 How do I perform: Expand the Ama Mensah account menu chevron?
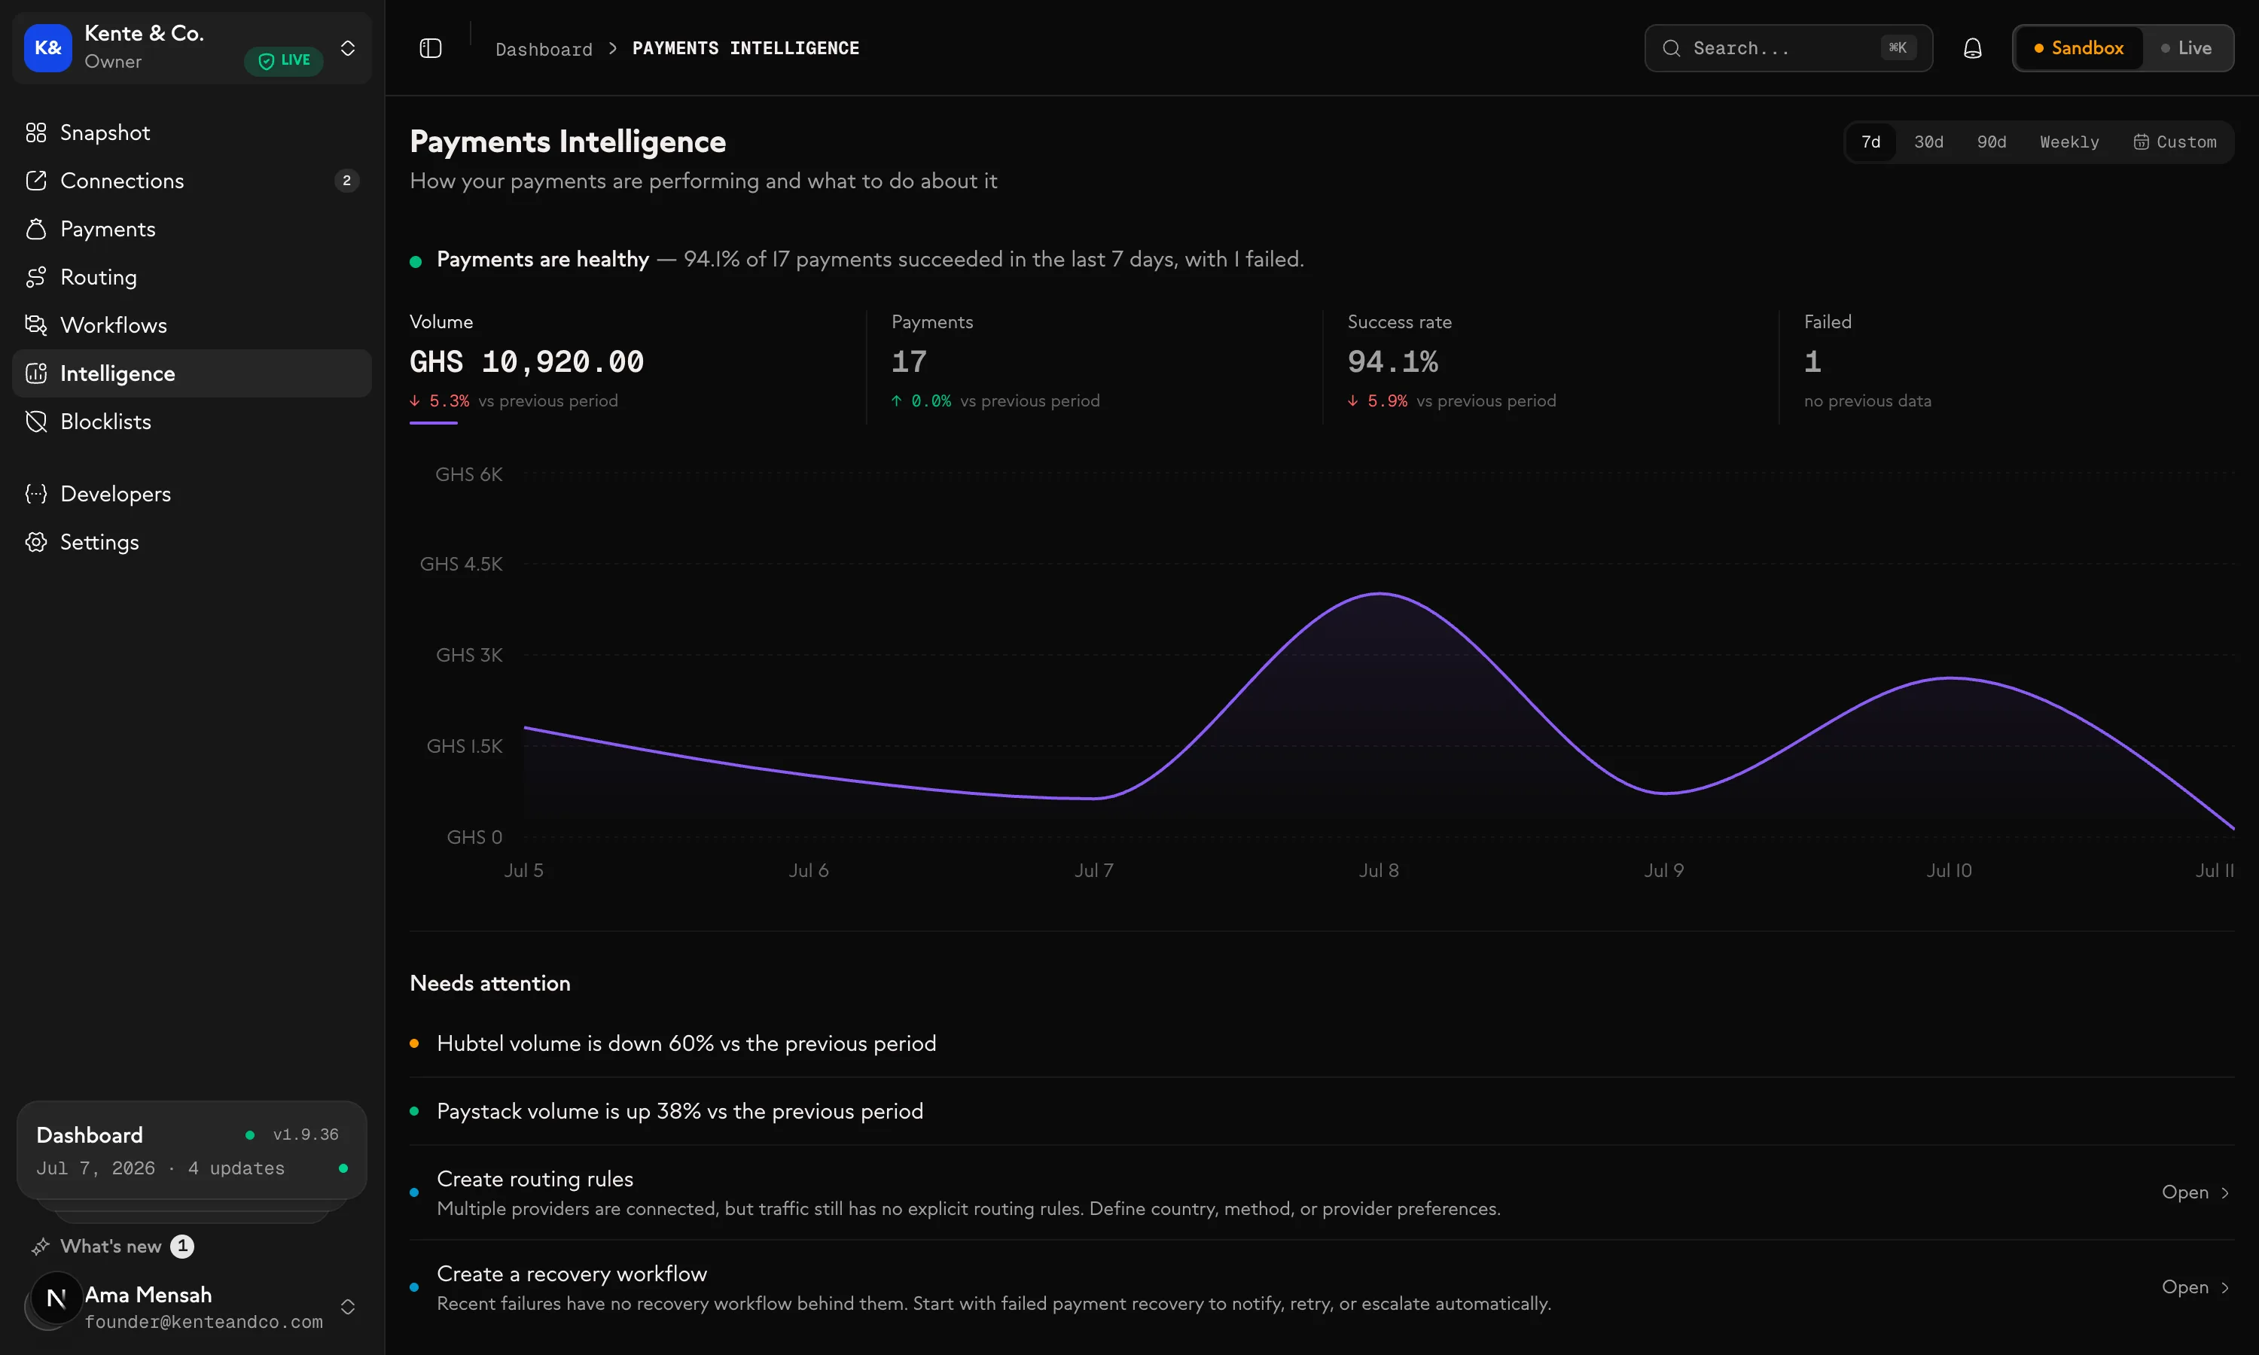click(348, 1308)
